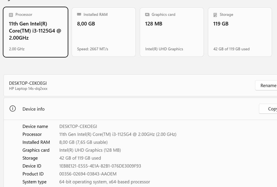
Task: Click the HP Laptop 14s-dq2xxx model text
Action: click(28, 88)
